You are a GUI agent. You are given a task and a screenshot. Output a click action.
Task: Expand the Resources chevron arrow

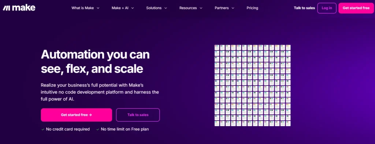[x=201, y=8]
